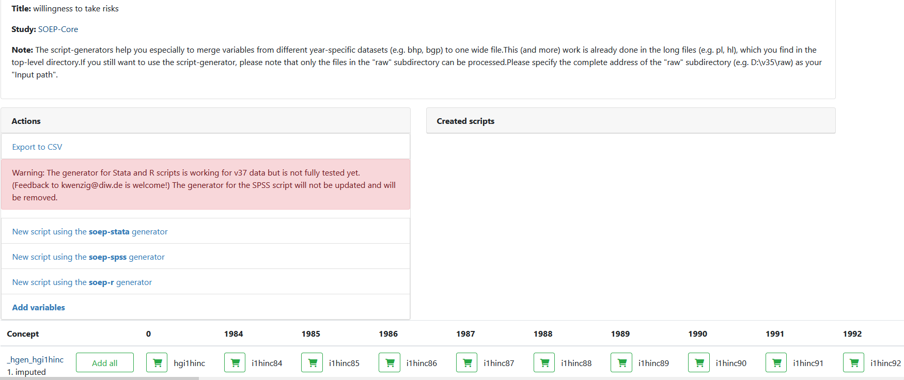This screenshot has width=904, height=380.
Task: Open the Add variables link
Action: 39,307
